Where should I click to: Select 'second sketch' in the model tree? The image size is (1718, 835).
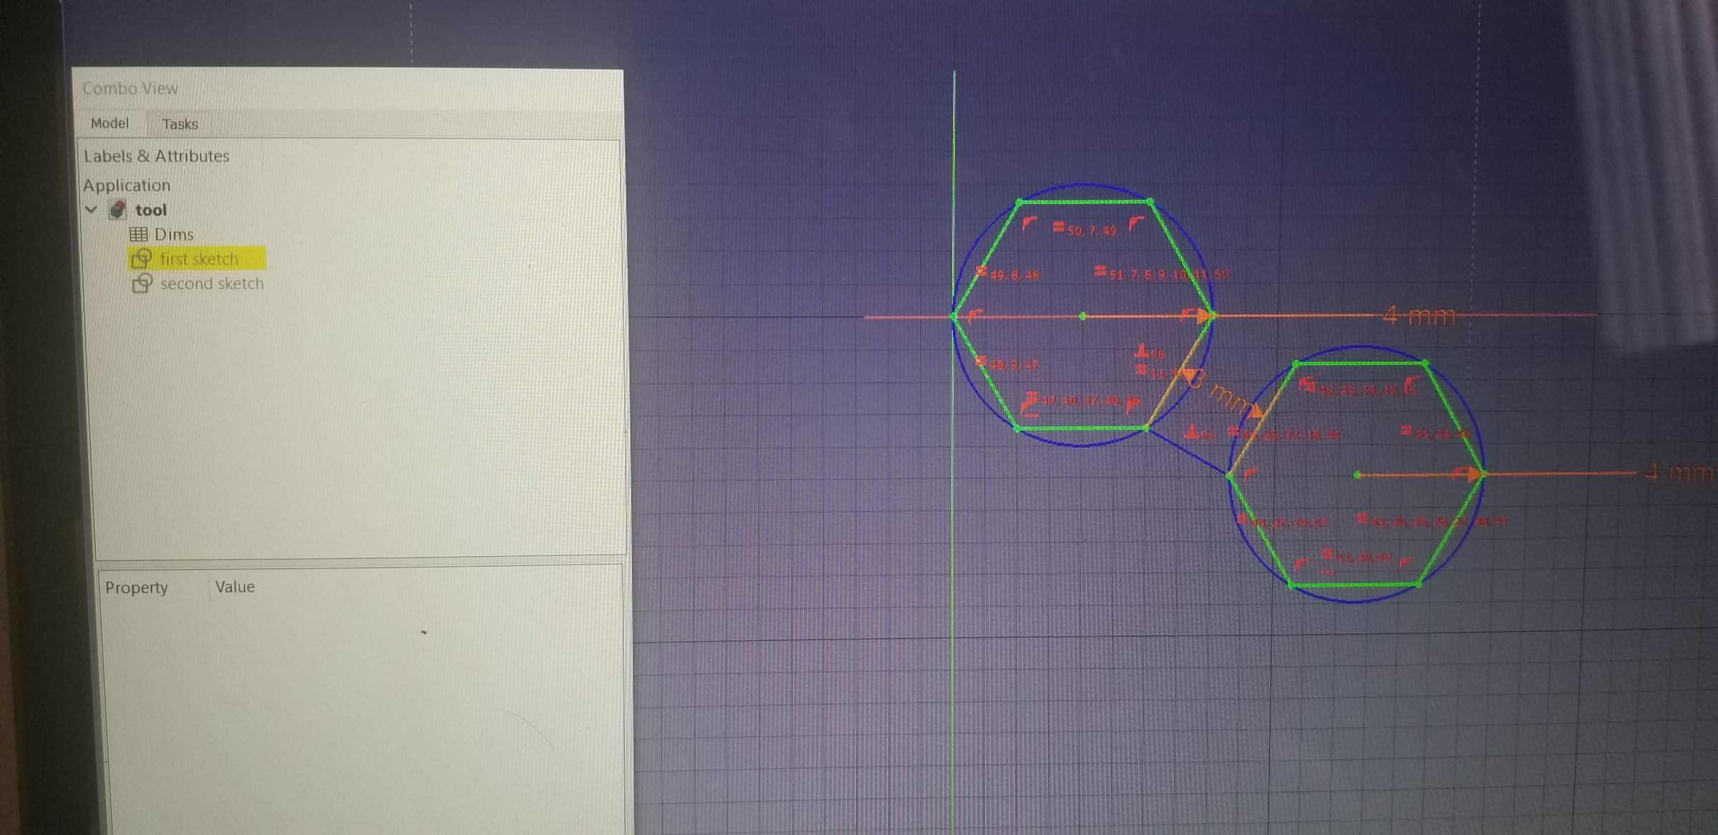pyautogui.click(x=212, y=284)
